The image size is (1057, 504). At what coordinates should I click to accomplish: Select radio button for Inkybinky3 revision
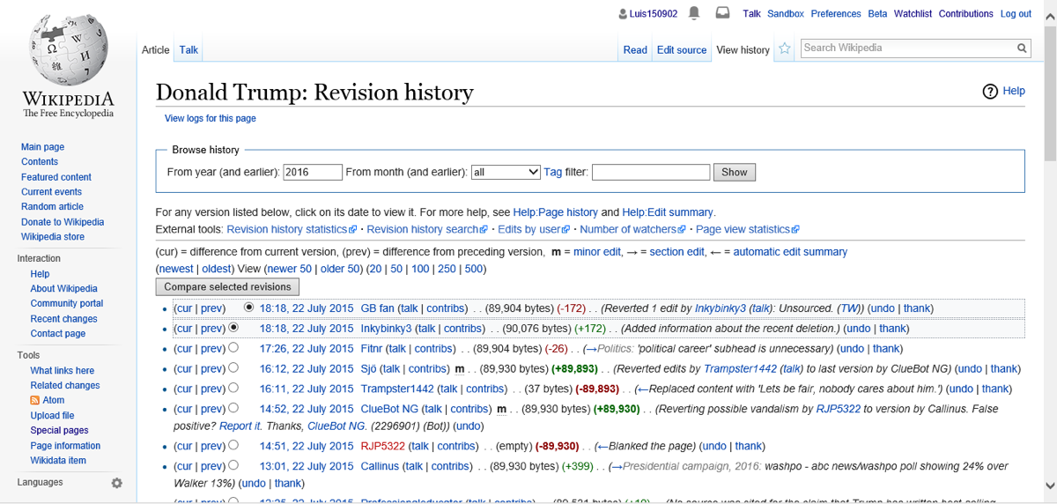(x=233, y=327)
